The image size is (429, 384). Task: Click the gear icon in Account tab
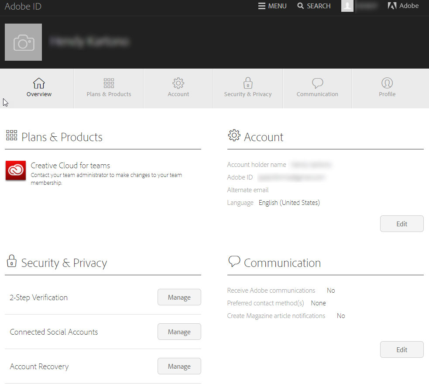(178, 83)
